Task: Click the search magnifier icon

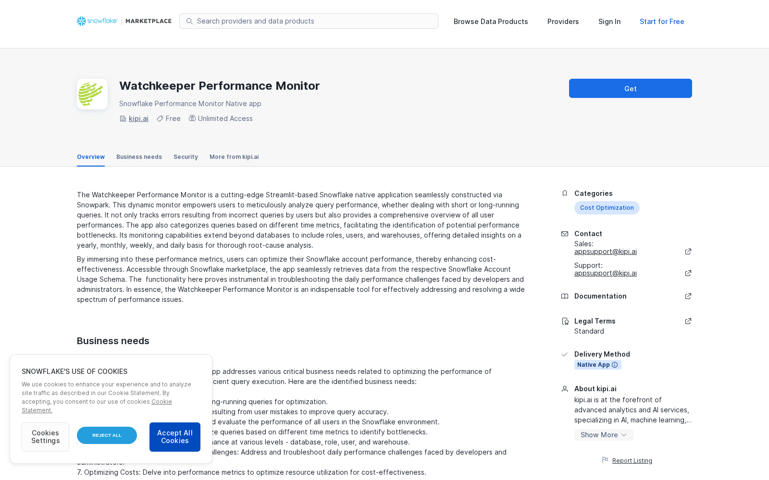Action: coord(189,21)
